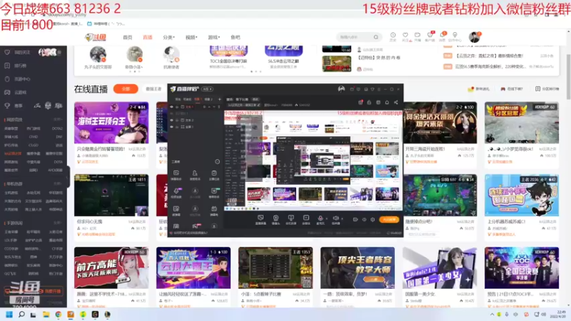The height and width of the screenshot is (321, 571).
Task: Click the speaker icon in broadcast tool
Action: coord(335,218)
